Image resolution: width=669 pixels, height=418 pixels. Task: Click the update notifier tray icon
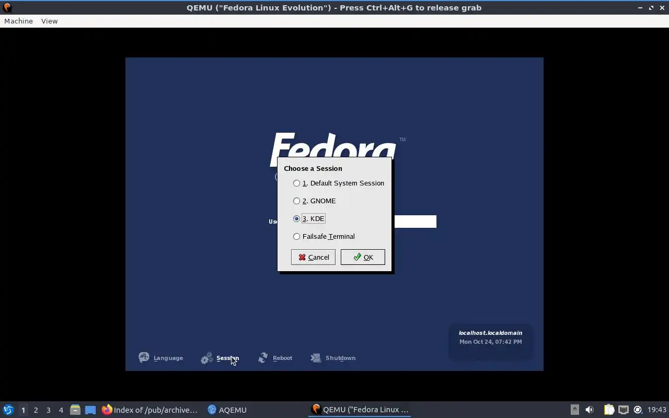tap(638, 410)
